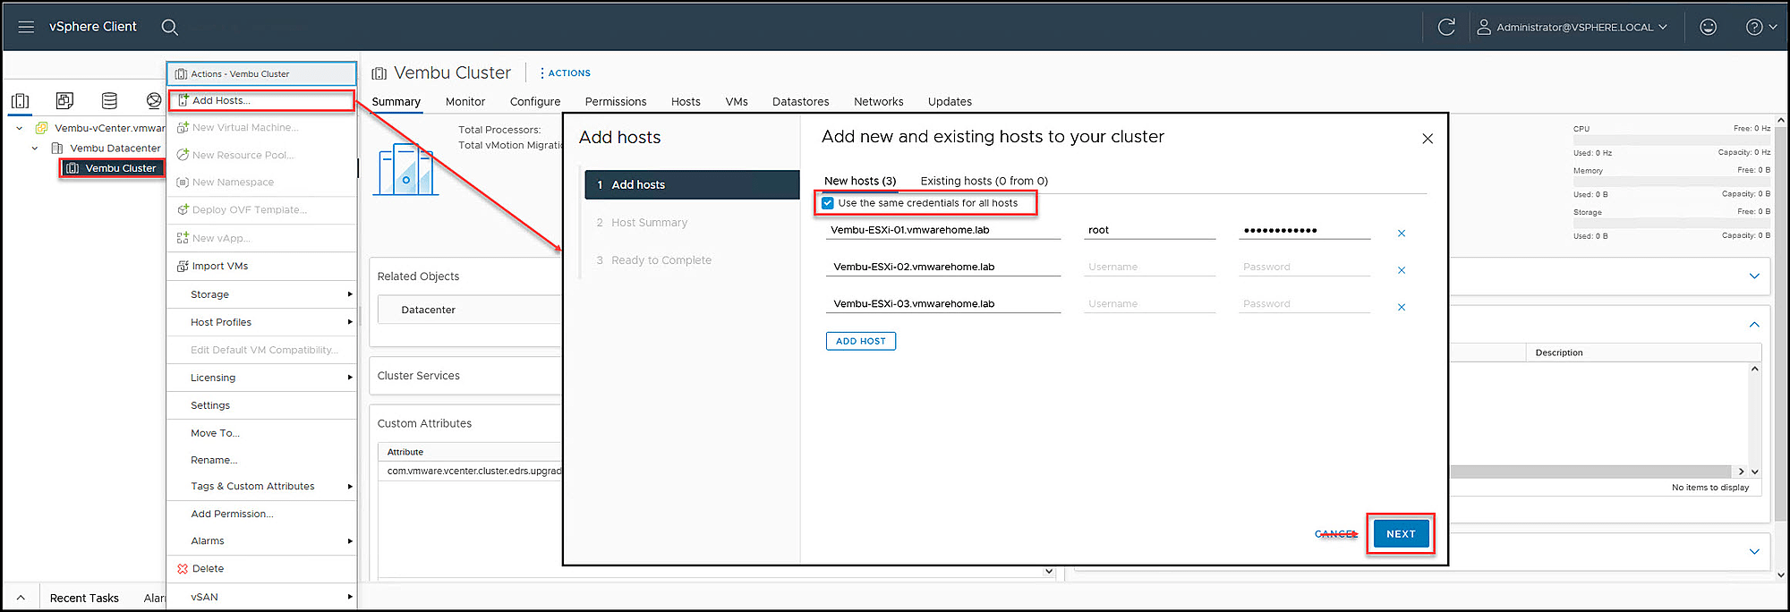Viewport: 1790px width, 612px height.
Task: Switch to Existing hosts (0 from 0) tab
Action: tap(984, 181)
